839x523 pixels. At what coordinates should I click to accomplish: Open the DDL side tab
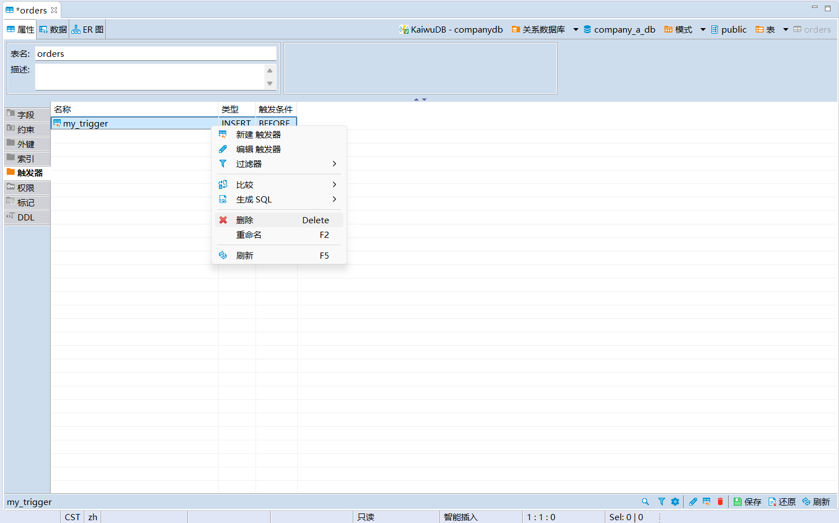[26, 217]
